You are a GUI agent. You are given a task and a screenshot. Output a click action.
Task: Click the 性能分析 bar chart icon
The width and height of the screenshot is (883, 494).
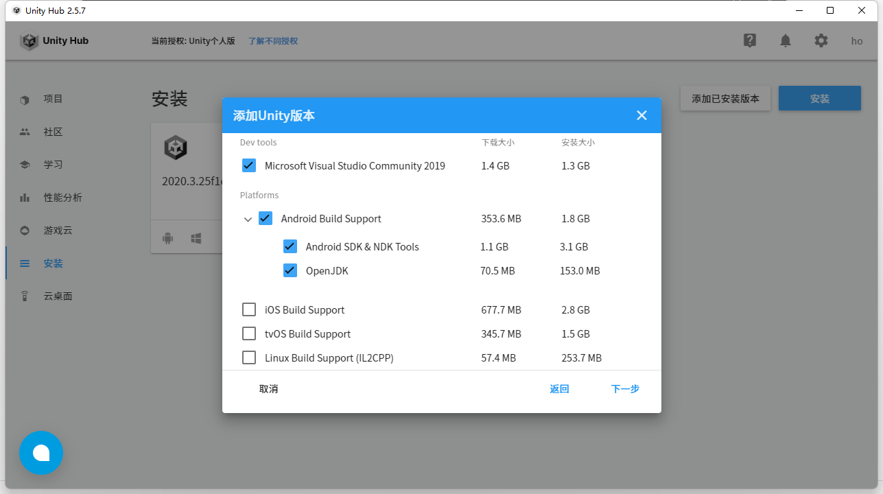(25, 198)
